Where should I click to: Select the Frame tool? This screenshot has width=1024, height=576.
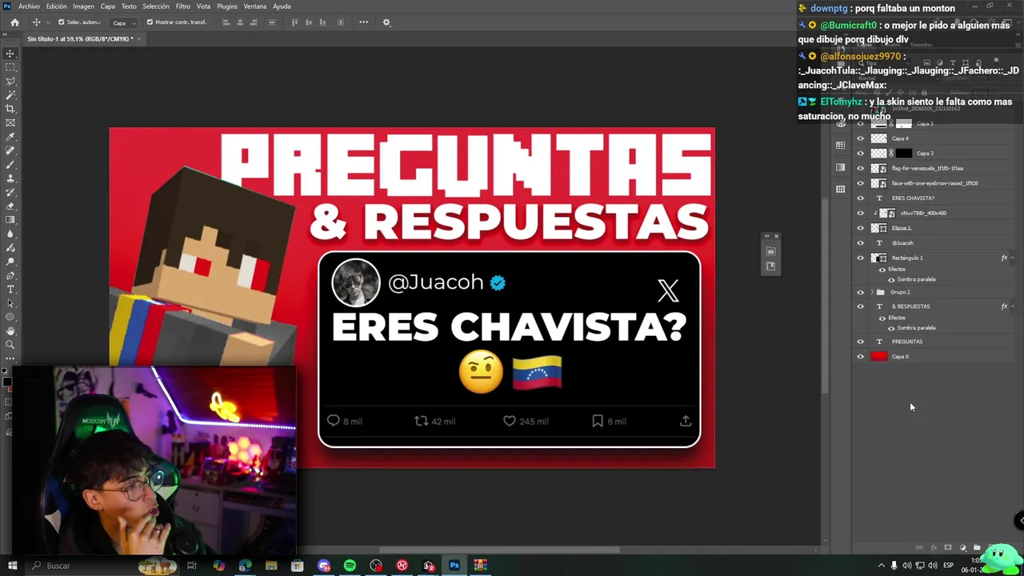pyautogui.click(x=10, y=123)
